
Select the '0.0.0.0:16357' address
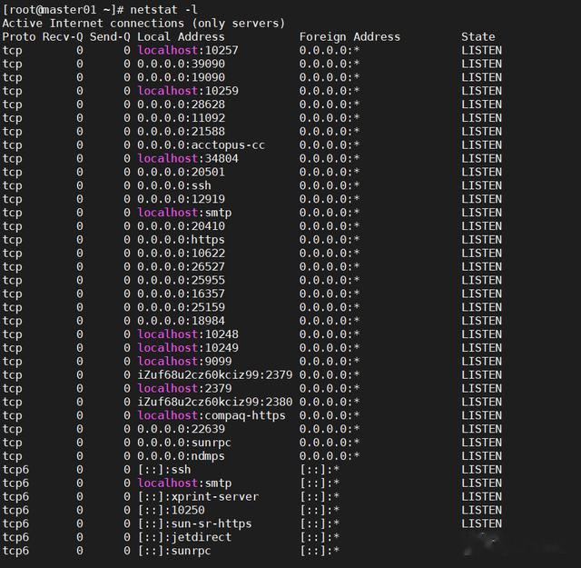(181, 294)
